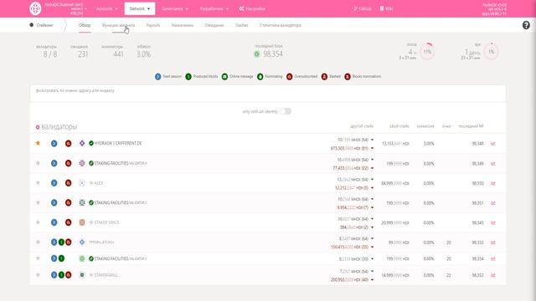The image size is (536, 301).
Task: Switch to the Статистика валидатора tab
Action: coord(281,25)
